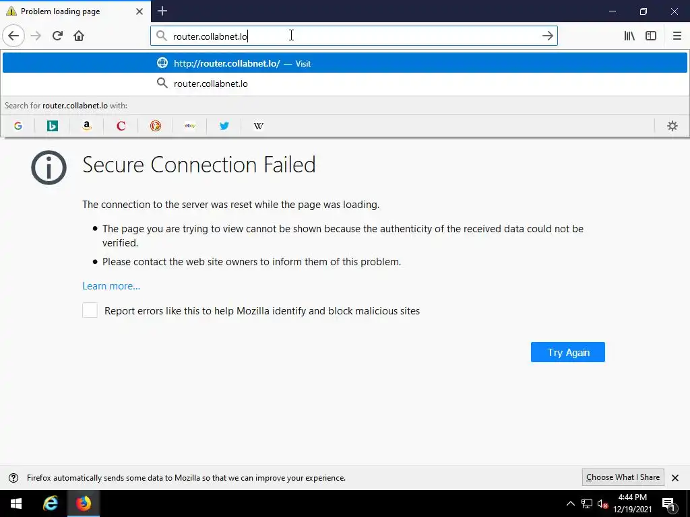Reload the current page
Viewport: 690px width, 517px height.
[57, 36]
